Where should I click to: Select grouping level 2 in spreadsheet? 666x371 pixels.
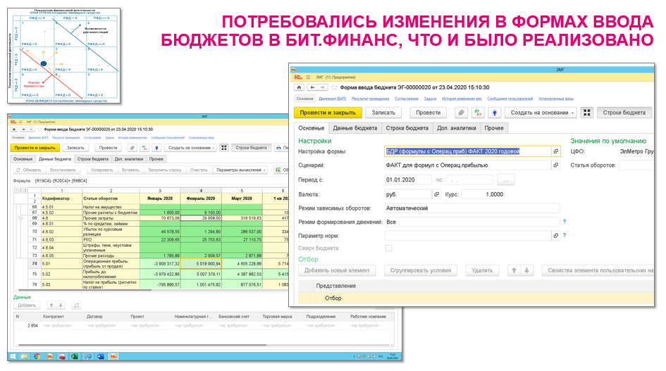click(20, 191)
